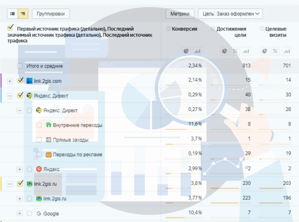Screen dimensions: 299x222
Task: Click the Google row label
Action: click(x=51, y=213)
